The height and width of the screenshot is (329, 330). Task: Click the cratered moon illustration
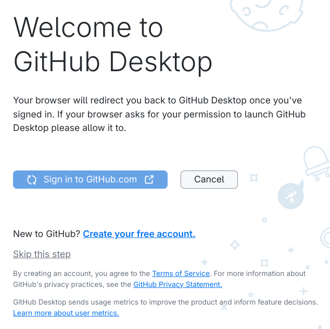click(266, 15)
